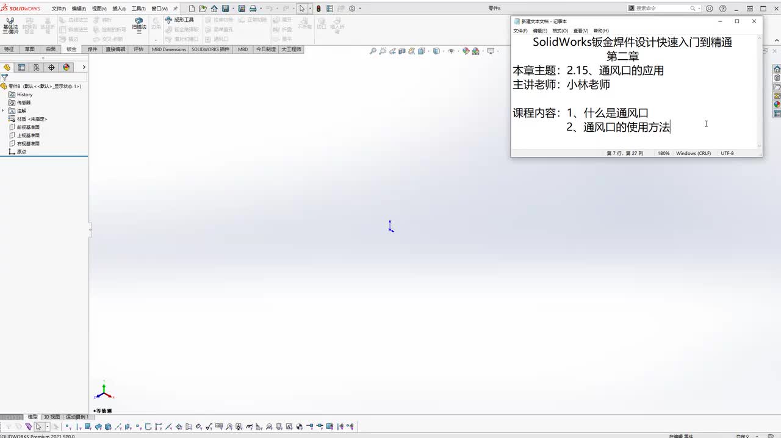Open the ConfigurationManager tab in left panel
Screen dimensions: 781x438
pos(37,67)
